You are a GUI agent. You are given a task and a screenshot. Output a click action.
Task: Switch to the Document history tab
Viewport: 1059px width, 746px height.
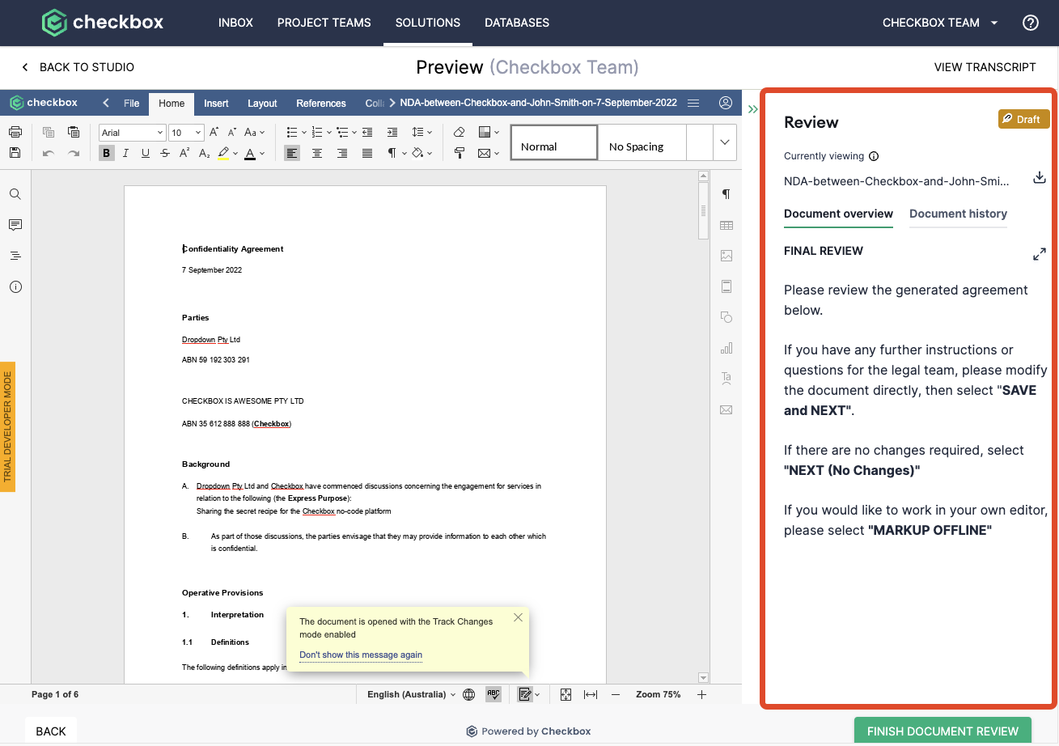tap(958, 214)
